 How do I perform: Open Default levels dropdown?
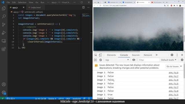(x=169, y=60)
